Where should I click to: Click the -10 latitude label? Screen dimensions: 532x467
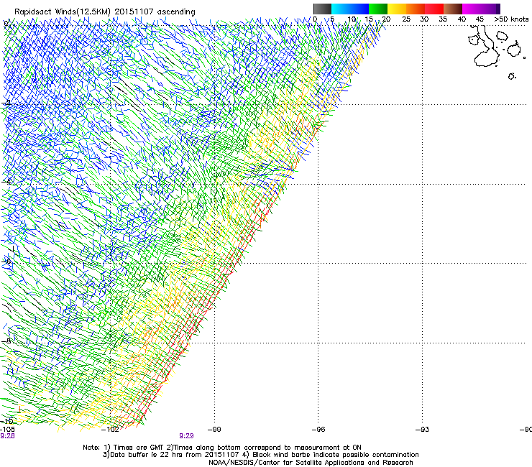(6, 421)
